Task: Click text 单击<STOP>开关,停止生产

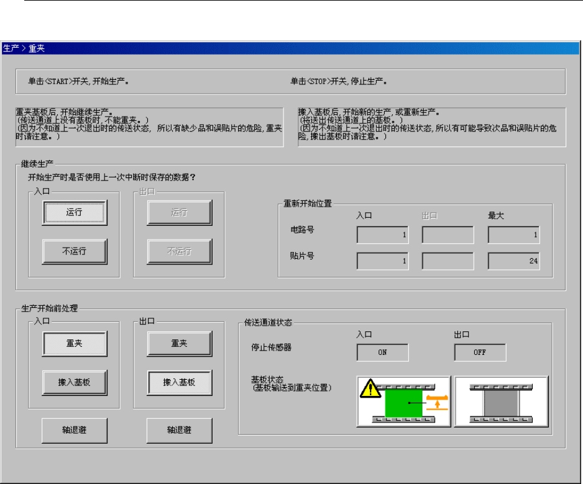Action: (339, 81)
